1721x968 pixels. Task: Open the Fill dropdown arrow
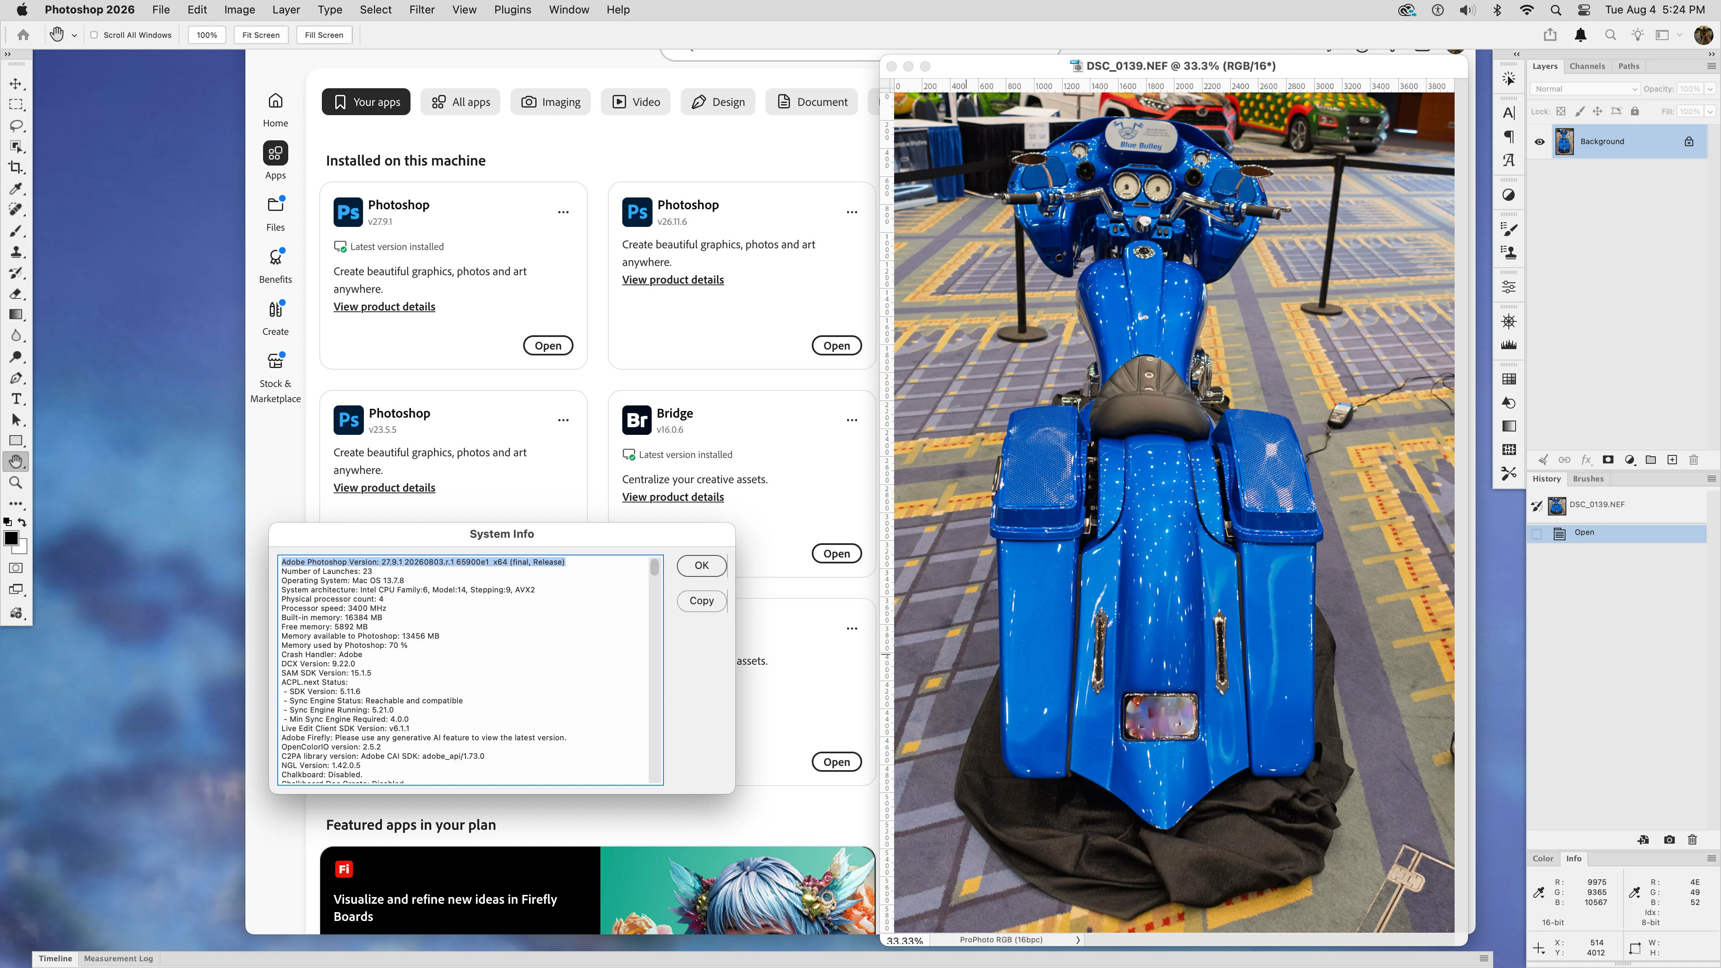[x=1710, y=112]
